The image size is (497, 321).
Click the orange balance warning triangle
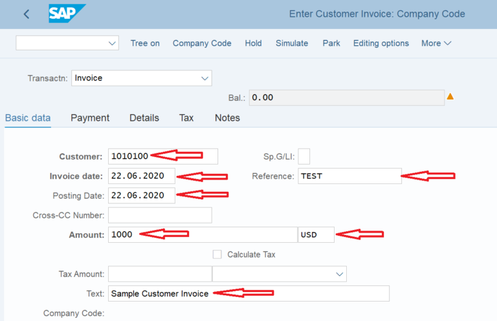click(450, 97)
